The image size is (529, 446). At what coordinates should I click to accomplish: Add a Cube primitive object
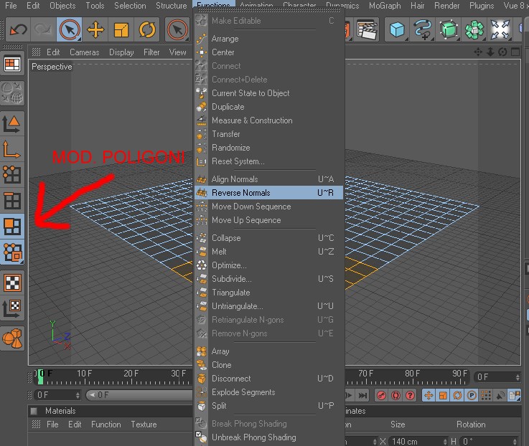tap(397, 29)
